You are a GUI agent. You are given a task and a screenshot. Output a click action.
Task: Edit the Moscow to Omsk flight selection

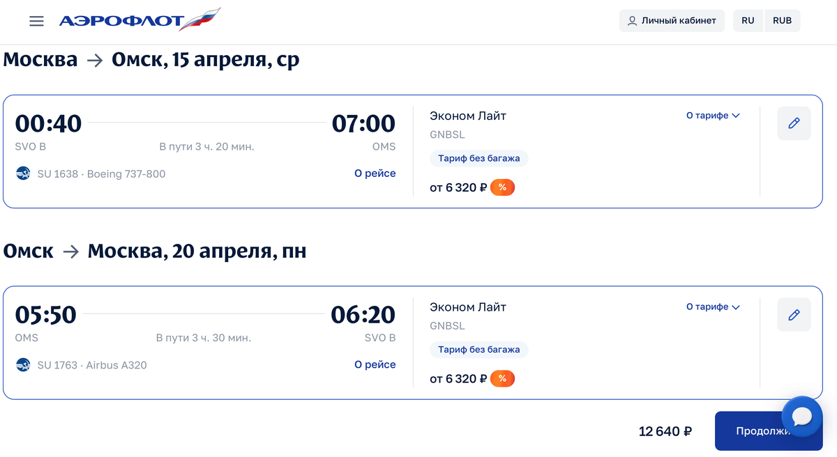point(794,124)
